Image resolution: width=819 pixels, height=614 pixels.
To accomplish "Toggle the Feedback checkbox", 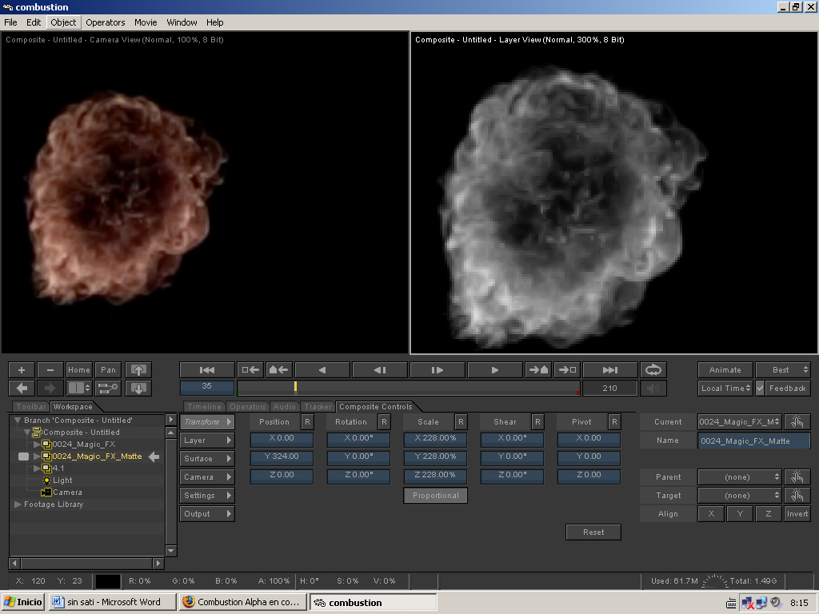I will coord(761,389).
